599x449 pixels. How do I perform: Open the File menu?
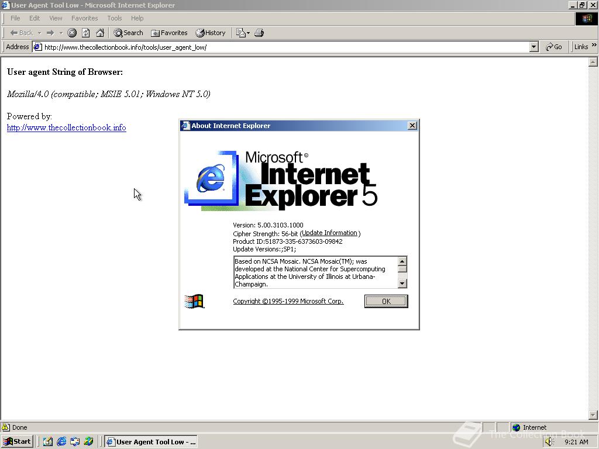pos(15,18)
